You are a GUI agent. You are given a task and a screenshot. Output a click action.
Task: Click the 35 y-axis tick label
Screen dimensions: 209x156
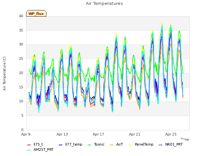[21, 30]
